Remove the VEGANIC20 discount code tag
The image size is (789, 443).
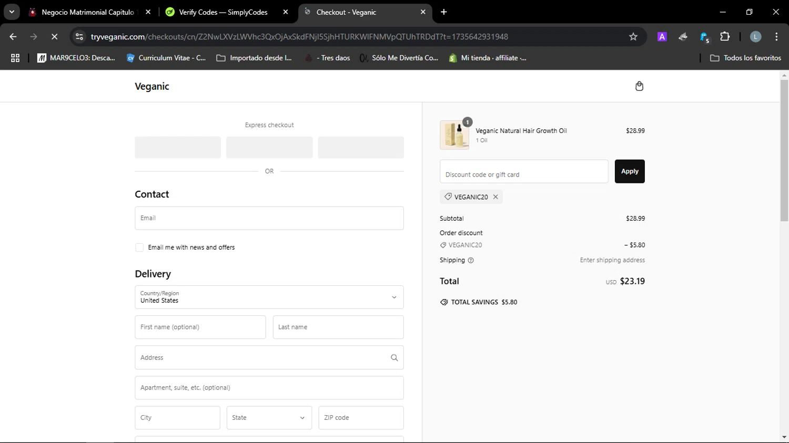coord(495,197)
